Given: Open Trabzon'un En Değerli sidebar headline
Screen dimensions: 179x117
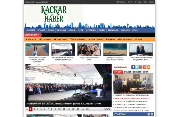Looking at the screenshot, I should pos(132,95).
